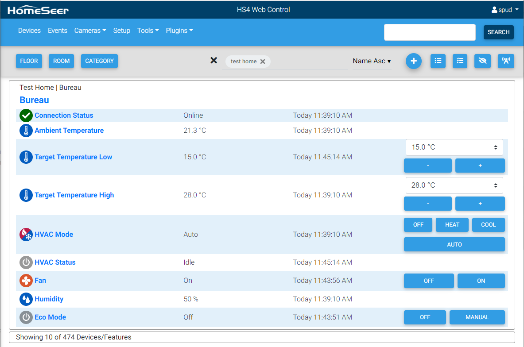The width and height of the screenshot is (524, 347).
Task: Open the Target Temperature High link
Action: 74,195
